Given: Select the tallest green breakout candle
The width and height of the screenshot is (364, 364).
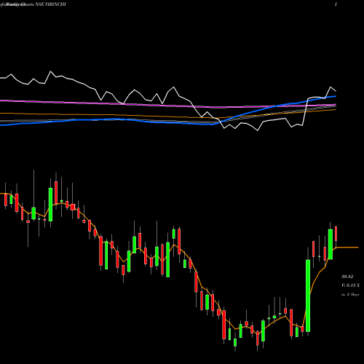Looking at the screenshot, I should [308, 296].
